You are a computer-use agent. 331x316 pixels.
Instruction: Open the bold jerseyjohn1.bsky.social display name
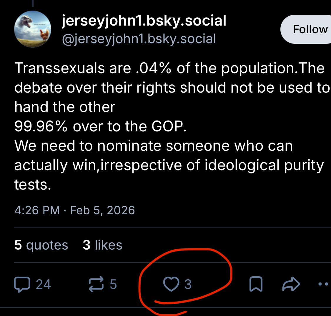[144, 21]
